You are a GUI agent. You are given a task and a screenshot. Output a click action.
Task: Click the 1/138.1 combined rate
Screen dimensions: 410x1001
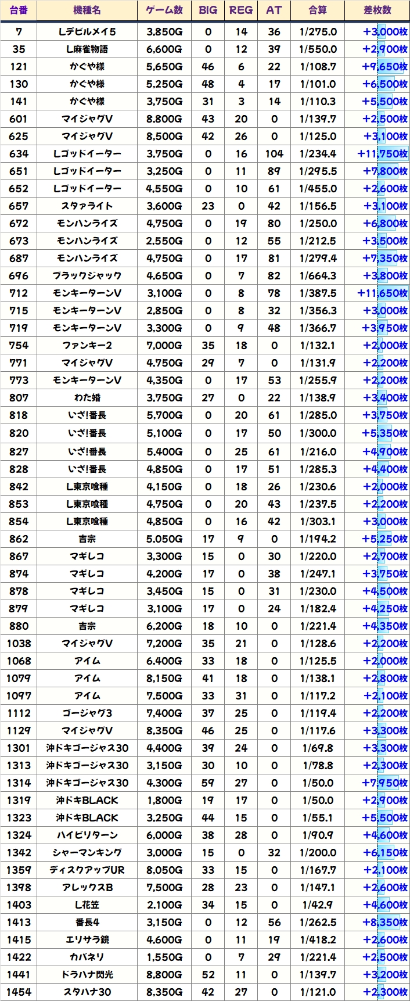(318, 679)
